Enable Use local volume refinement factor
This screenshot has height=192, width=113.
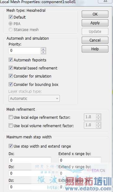pos(11,125)
